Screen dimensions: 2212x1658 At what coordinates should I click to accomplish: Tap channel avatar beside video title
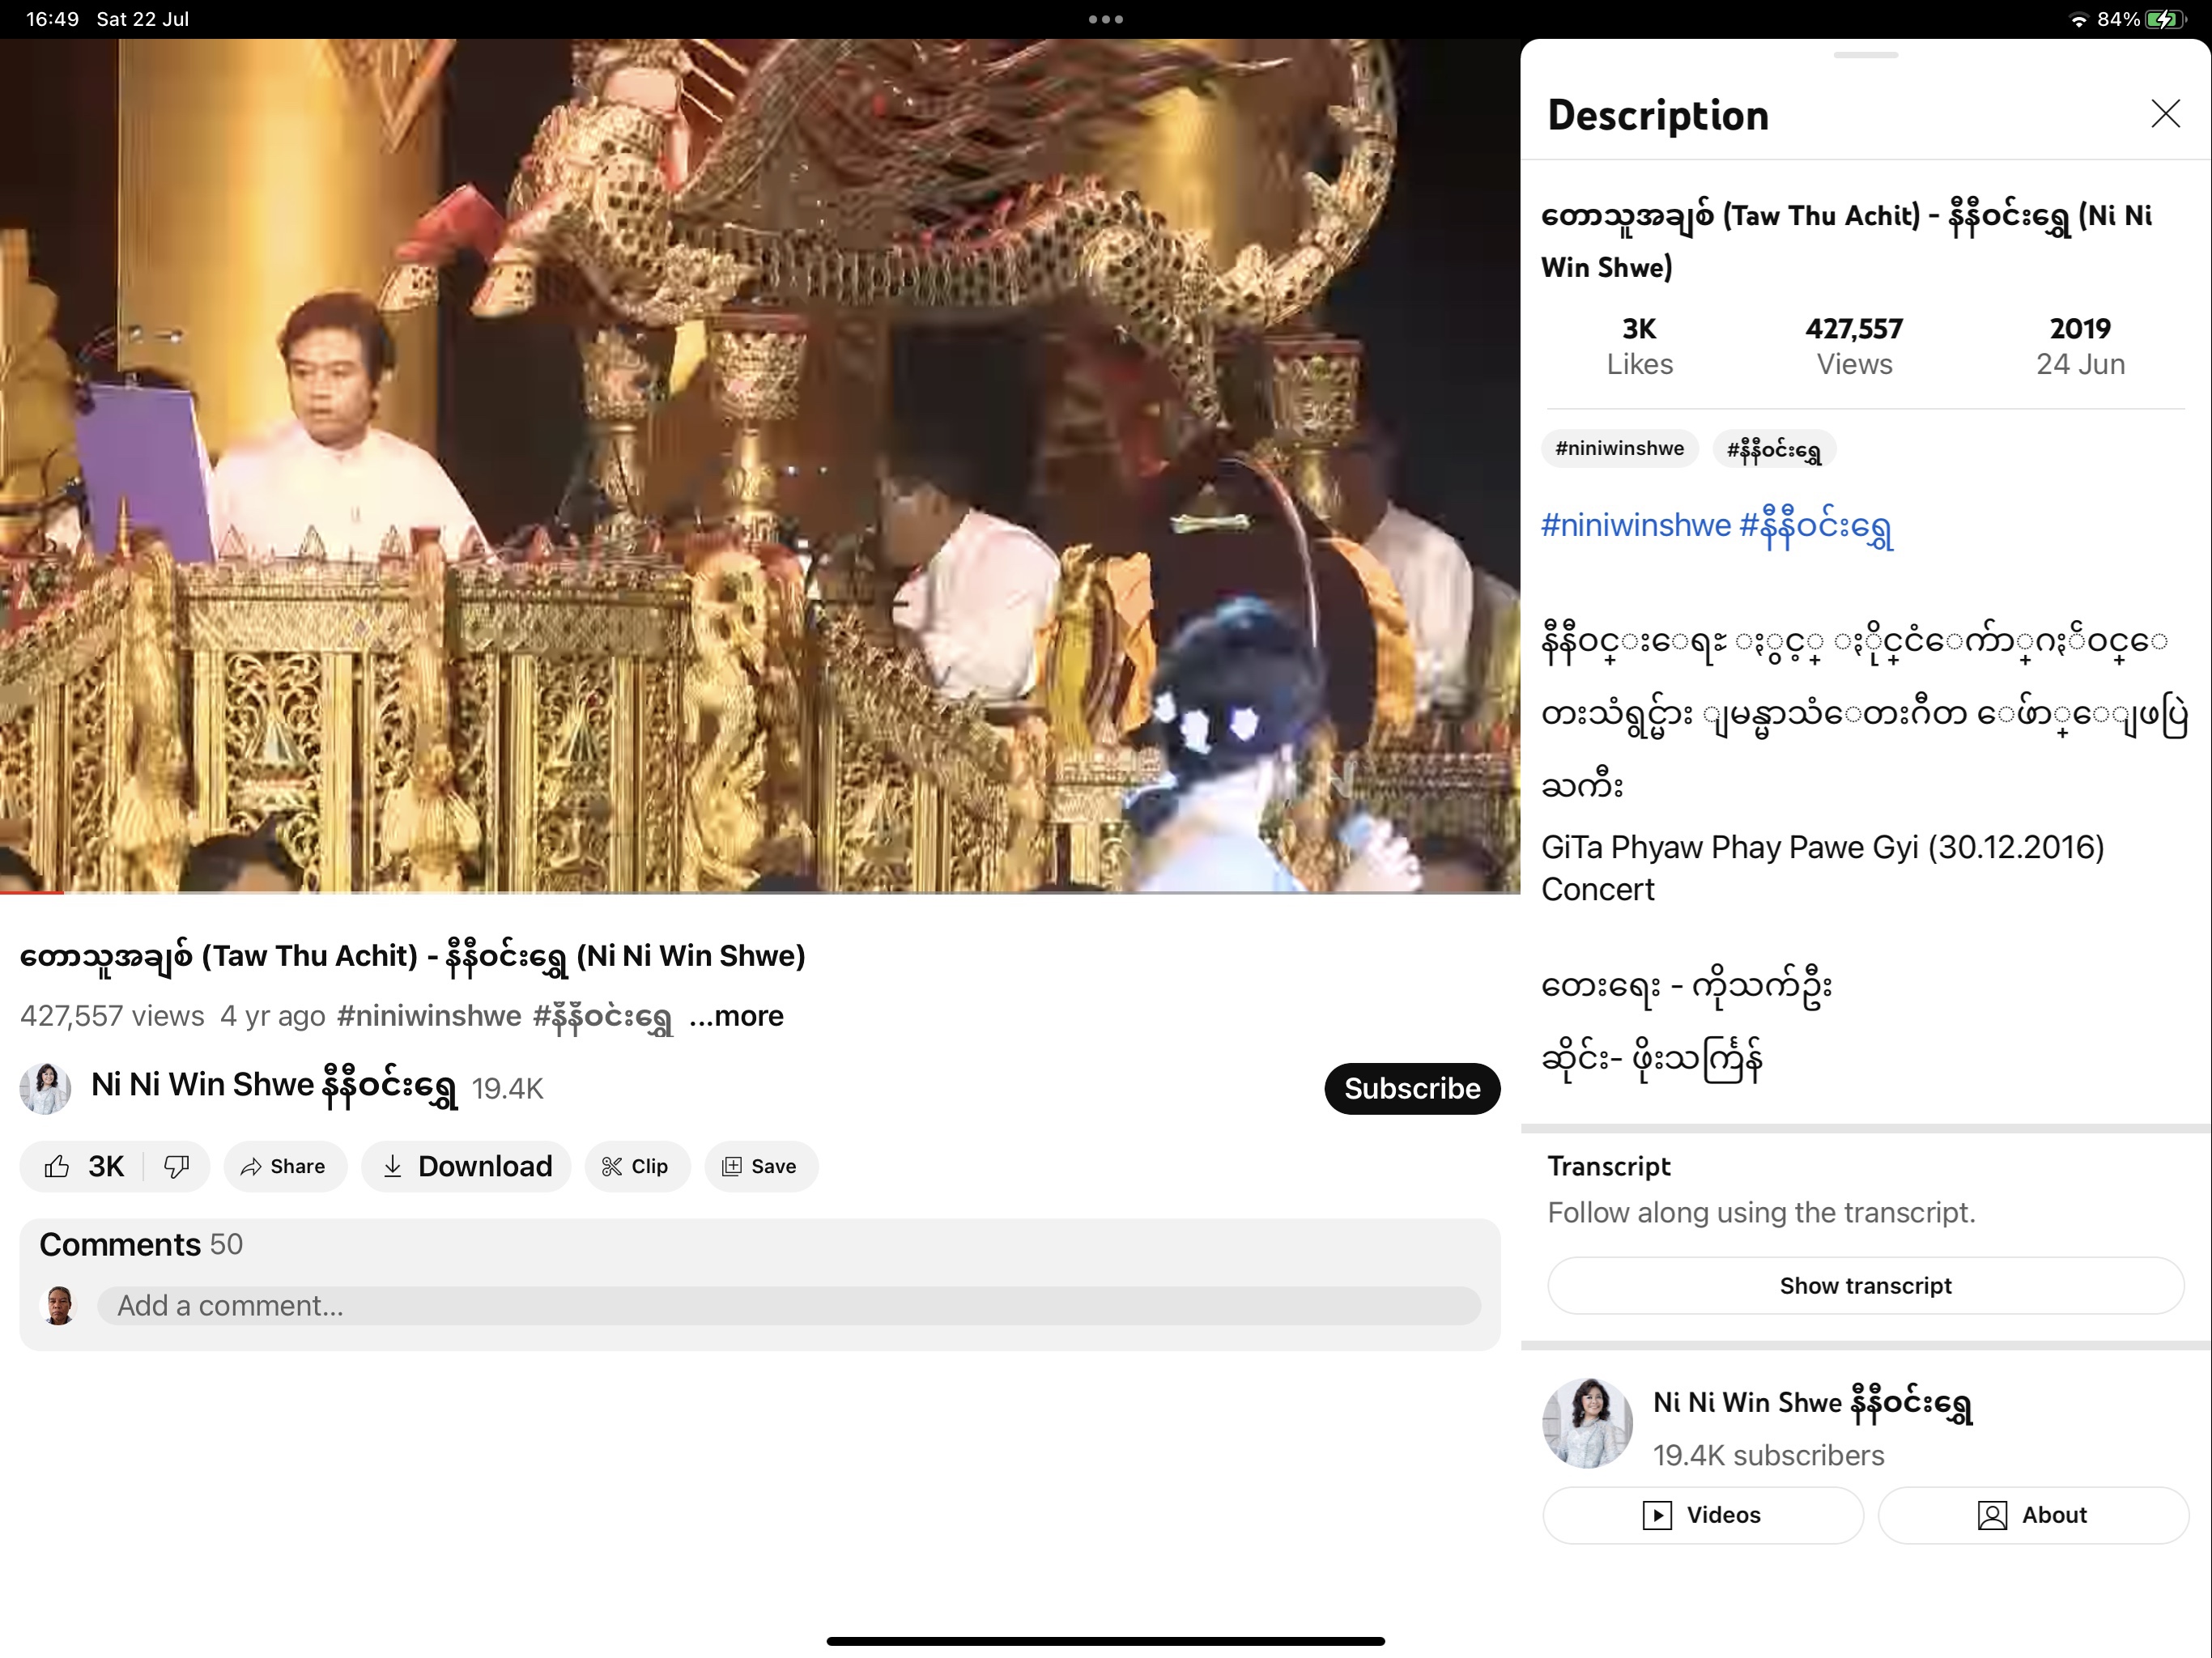(46, 1088)
